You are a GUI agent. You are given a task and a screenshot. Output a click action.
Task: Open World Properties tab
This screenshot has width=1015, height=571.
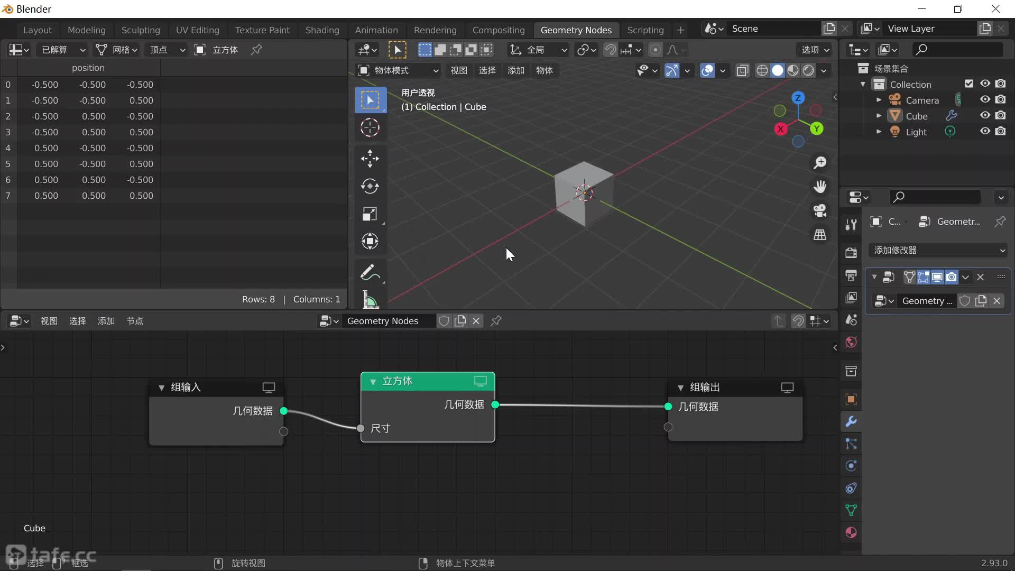coord(851,342)
